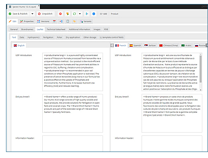
Task: Click scrollbar up arrow in French USP field
Action: (x=201, y=54)
